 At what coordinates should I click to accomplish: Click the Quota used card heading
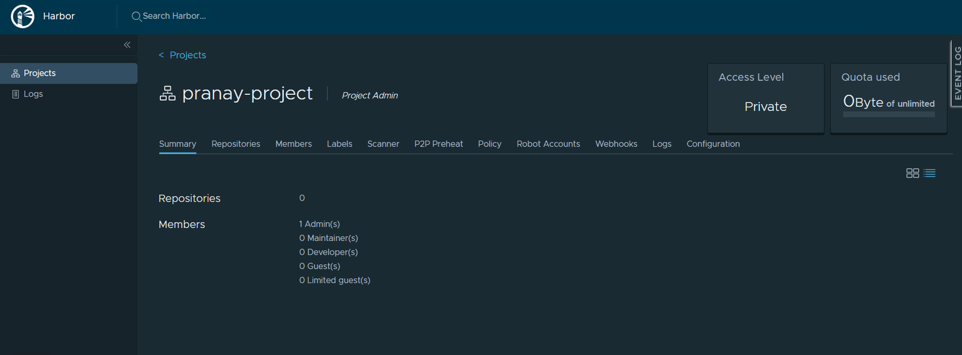[871, 77]
